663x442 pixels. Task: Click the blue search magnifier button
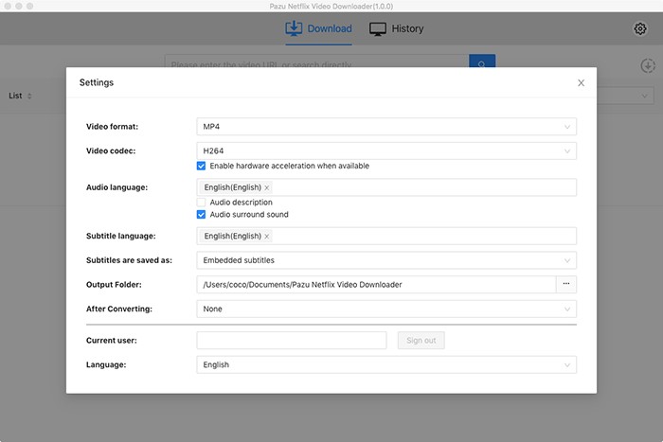click(x=482, y=64)
